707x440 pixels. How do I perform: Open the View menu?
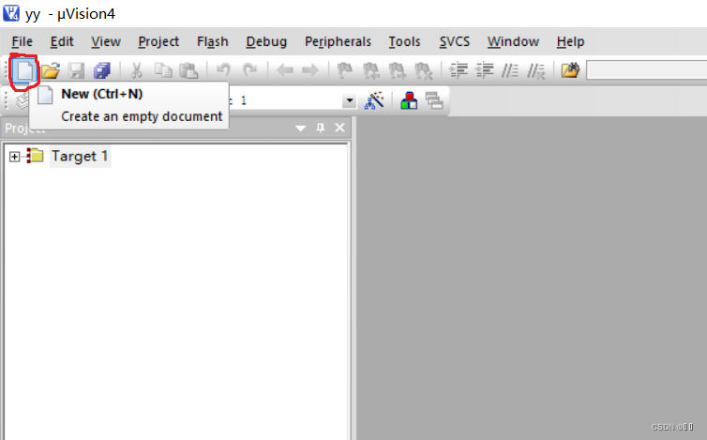[106, 41]
